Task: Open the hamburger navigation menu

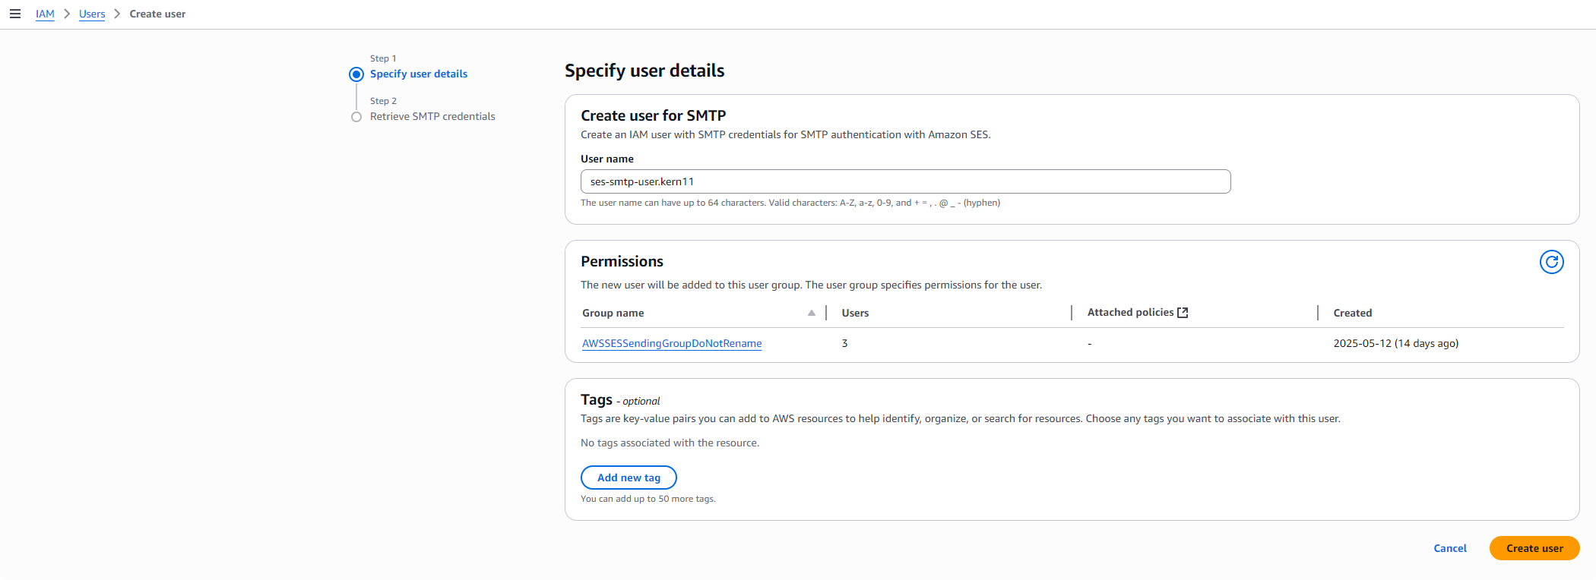Action: tap(14, 14)
